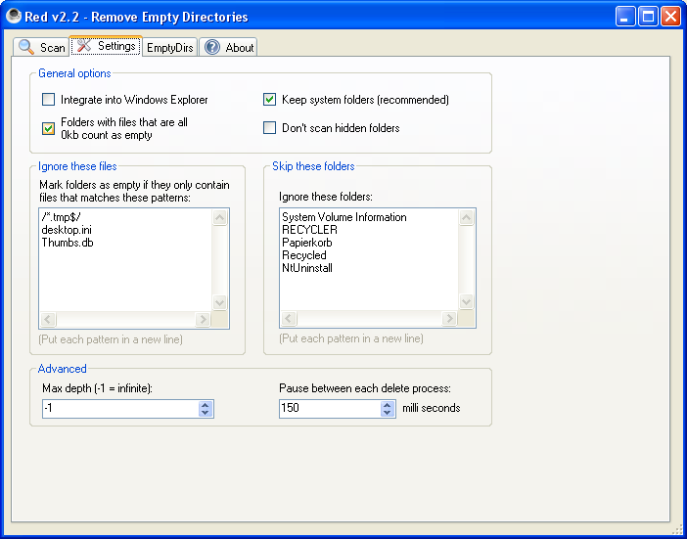The image size is (687, 539).
Task: Uncheck Folders with 0kb files count as empty
Action: (48, 128)
